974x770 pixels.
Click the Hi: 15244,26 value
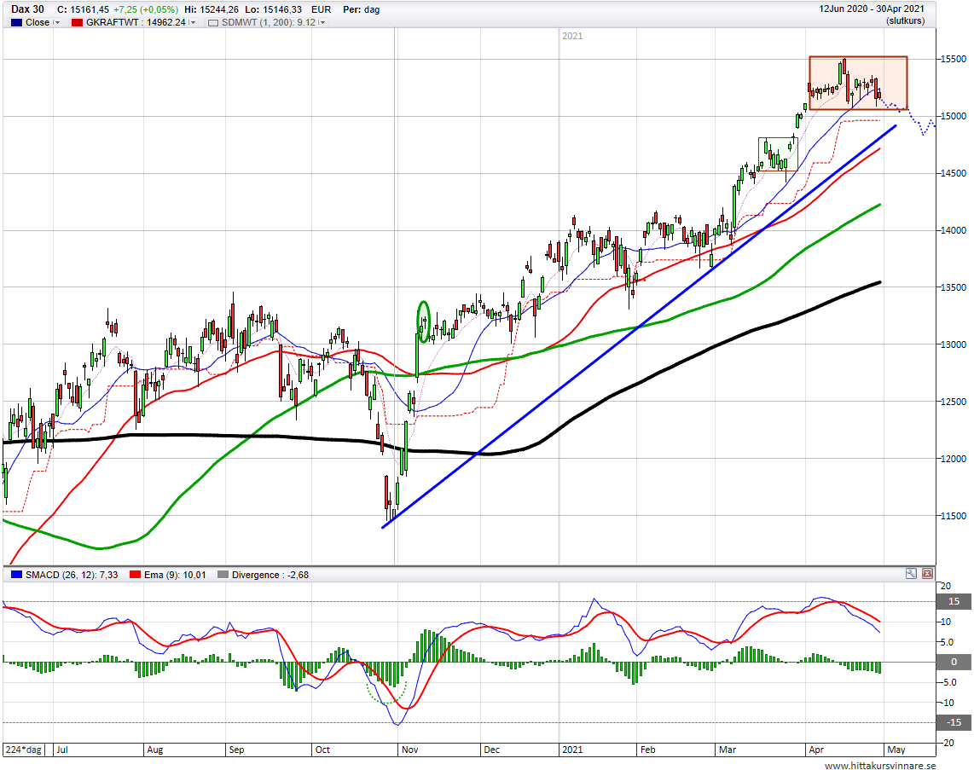click(212, 10)
